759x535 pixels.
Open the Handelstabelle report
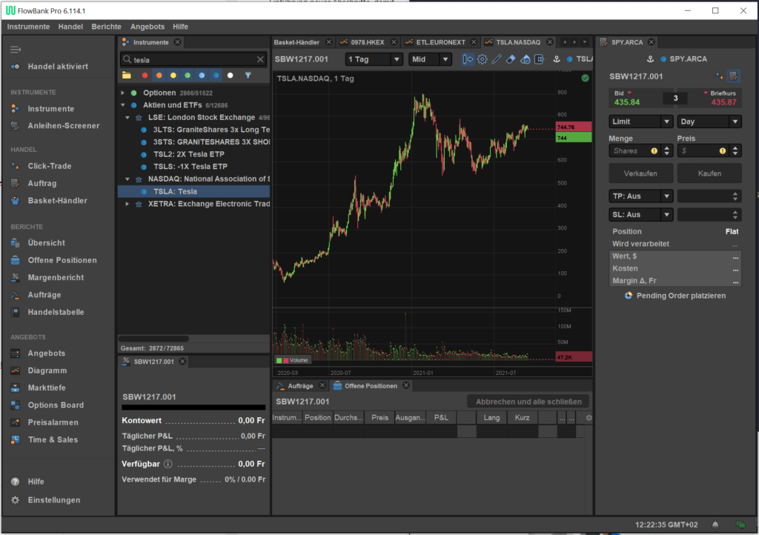[56, 313]
